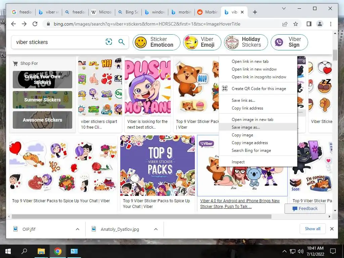Screen dimensions: 344x258
Task: Share this page from the address bar
Action: pos(285,24)
